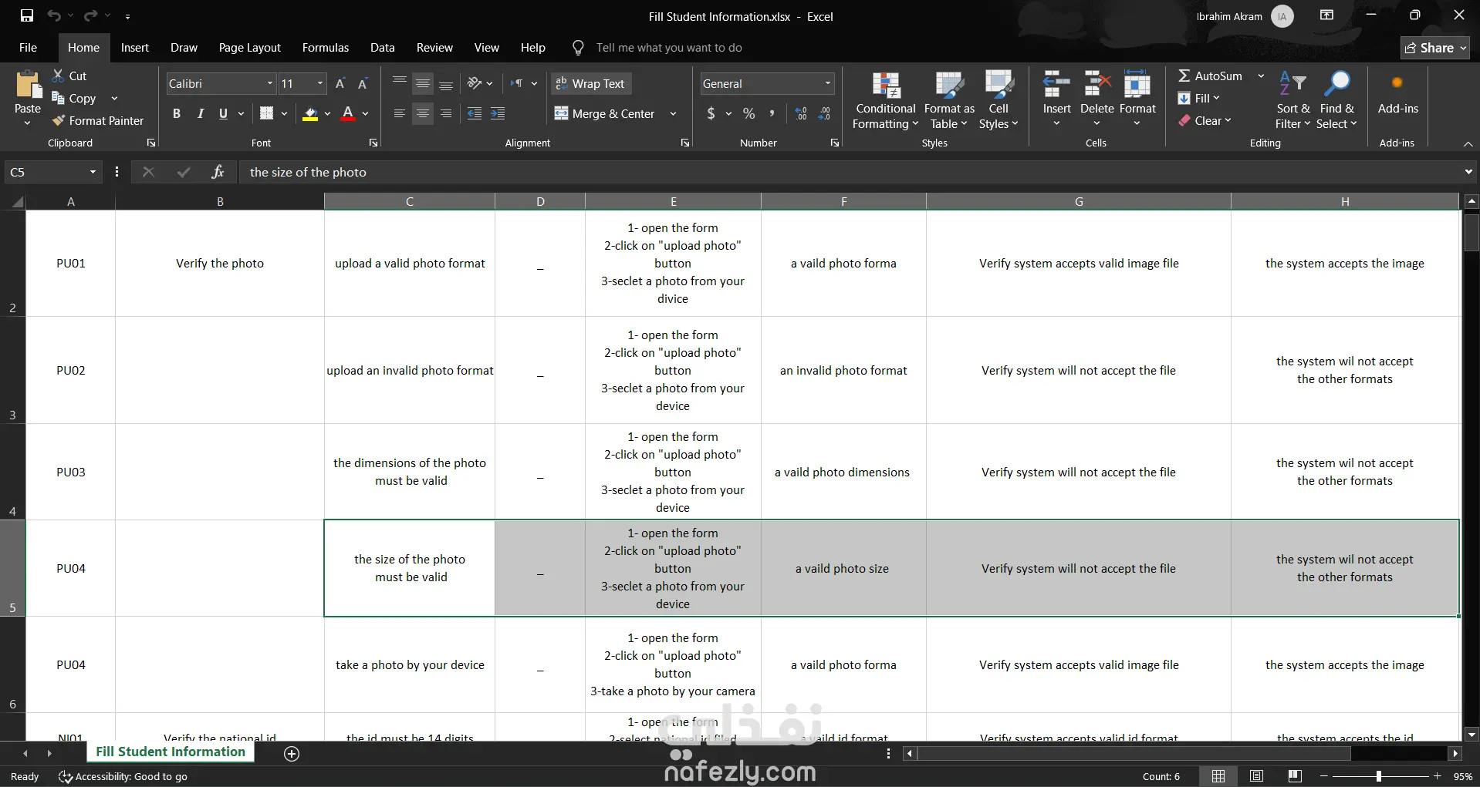Add a new sheet with plus button
This screenshot has height=787, width=1480.
[x=292, y=754]
